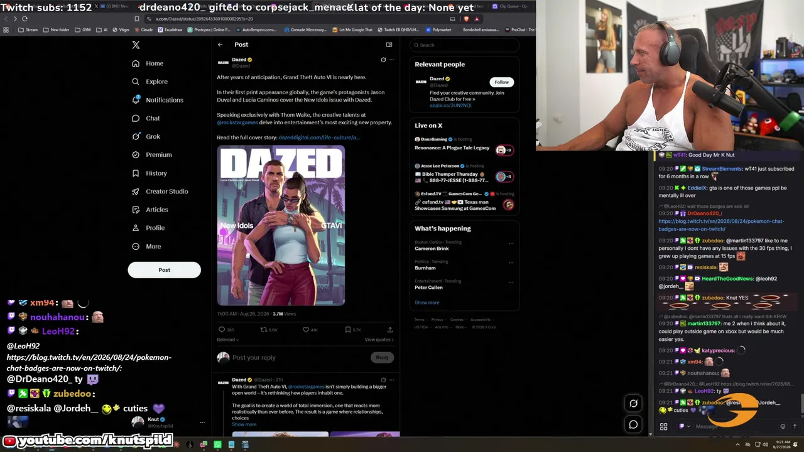
Task: Open the Texas man Showcases Samsung live stream
Action: click(464, 202)
